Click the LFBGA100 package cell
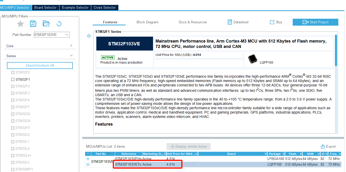Screen dimensions: 346x172 pyautogui.click(x=276, y=159)
